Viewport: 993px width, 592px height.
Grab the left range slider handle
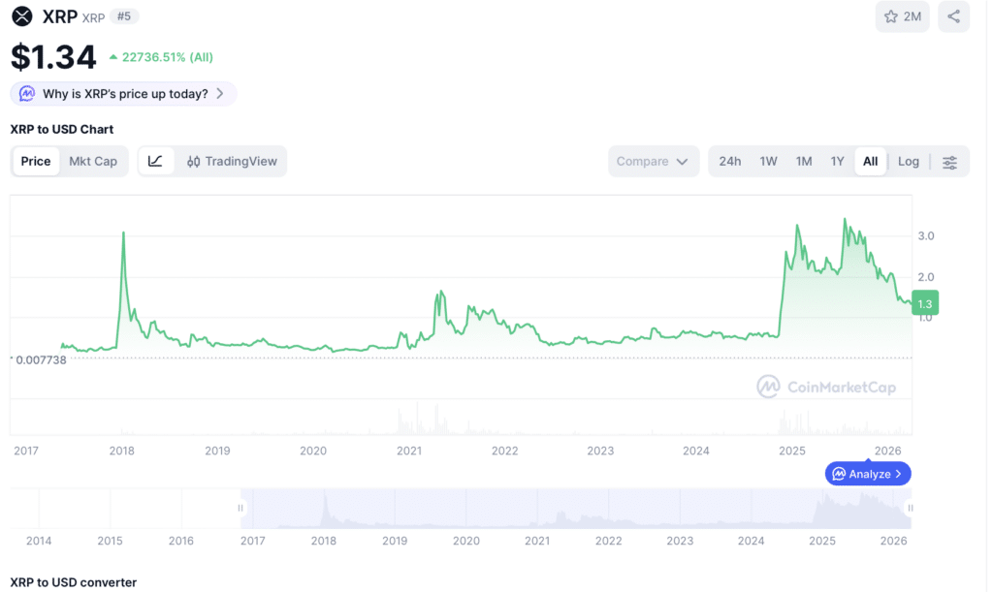pyautogui.click(x=240, y=508)
